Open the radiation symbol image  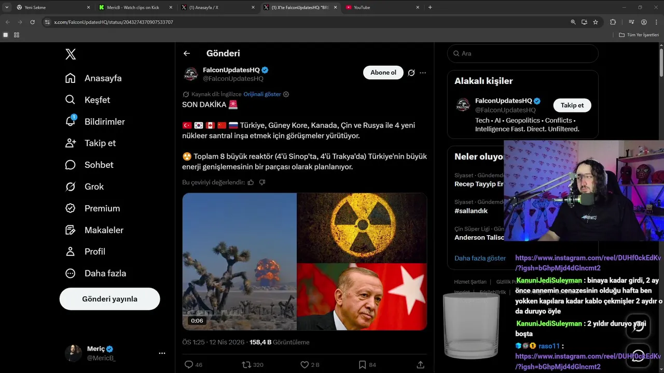click(362, 228)
